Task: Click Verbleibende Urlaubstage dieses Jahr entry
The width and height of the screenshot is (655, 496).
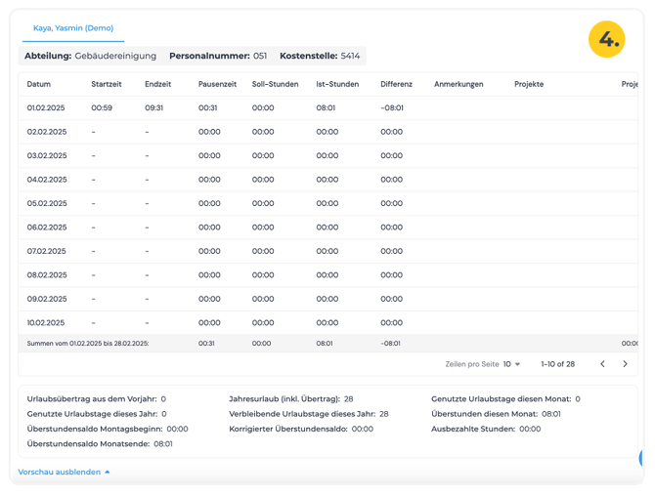Action: [309, 414]
